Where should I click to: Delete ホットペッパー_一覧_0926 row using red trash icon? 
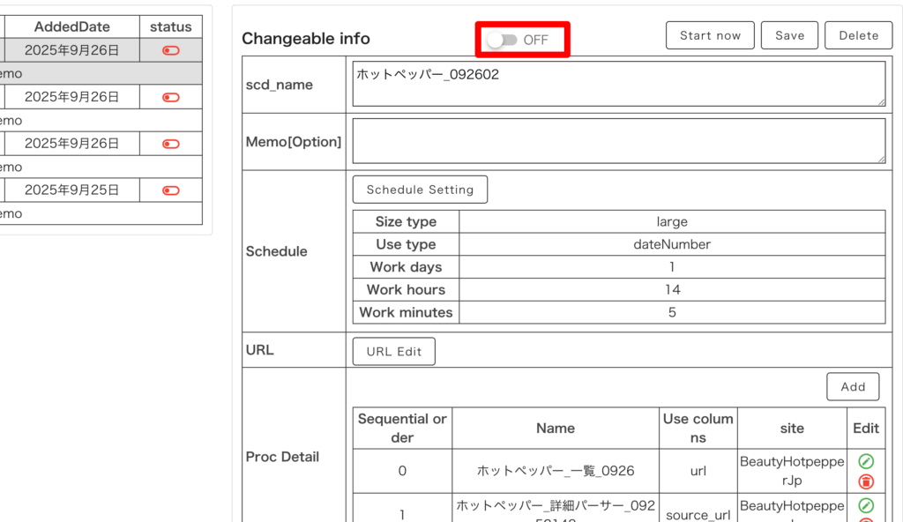(x=866, y=481)
